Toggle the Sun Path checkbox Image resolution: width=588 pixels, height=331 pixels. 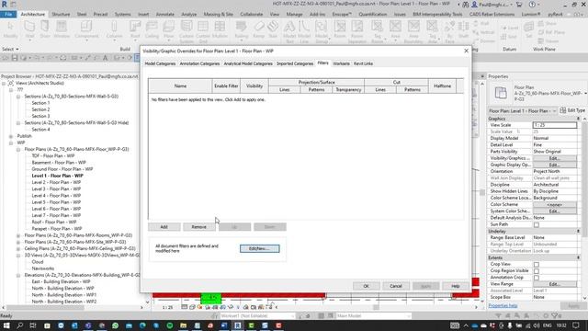(537, 224)
